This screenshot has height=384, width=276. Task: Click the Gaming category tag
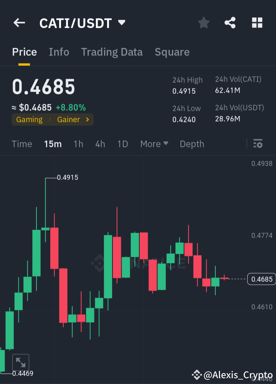(x=29, y=120)
